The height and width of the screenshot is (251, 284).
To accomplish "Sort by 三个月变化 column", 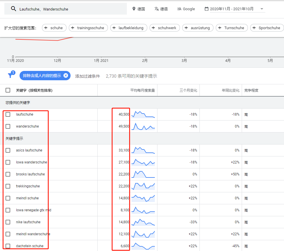I will (188, 90).
